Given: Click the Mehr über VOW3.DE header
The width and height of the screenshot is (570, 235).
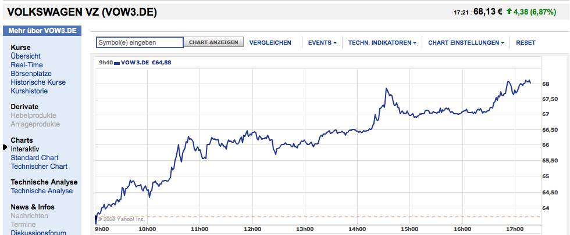Looking at the screenshot, I should click(x=42, y=31).
